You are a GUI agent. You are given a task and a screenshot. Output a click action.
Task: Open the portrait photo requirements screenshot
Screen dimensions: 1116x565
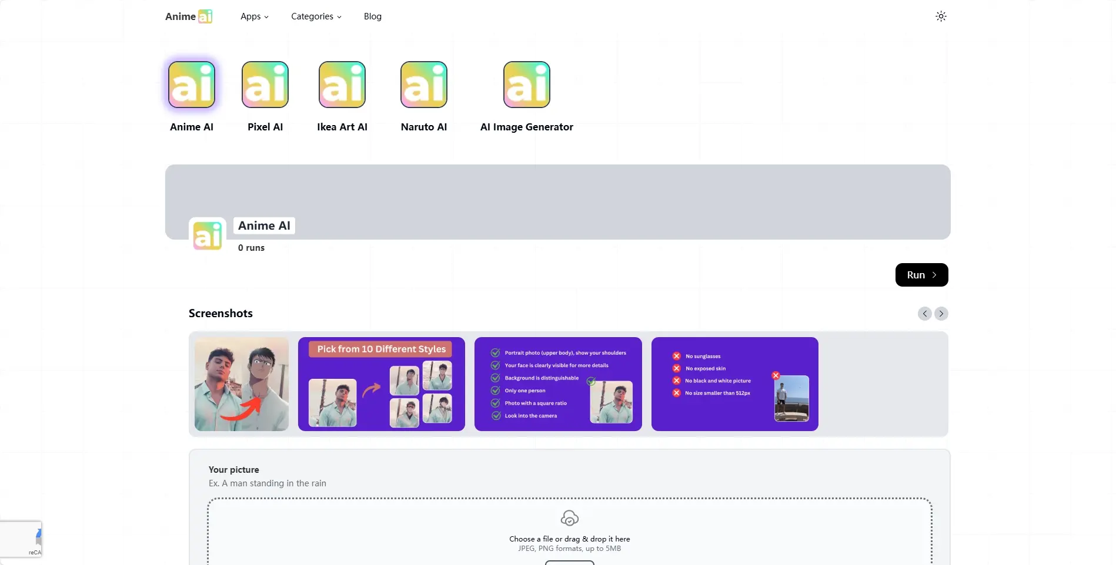tap(558, 384)
